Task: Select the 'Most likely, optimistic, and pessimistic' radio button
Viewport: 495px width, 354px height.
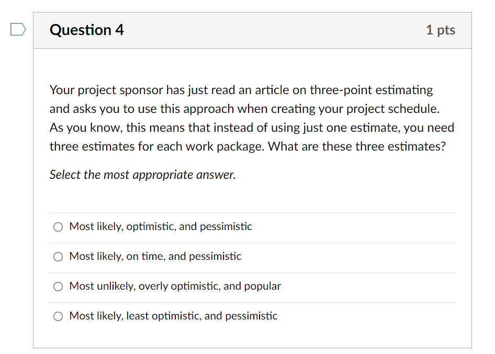Action: [x=58, y=227]
